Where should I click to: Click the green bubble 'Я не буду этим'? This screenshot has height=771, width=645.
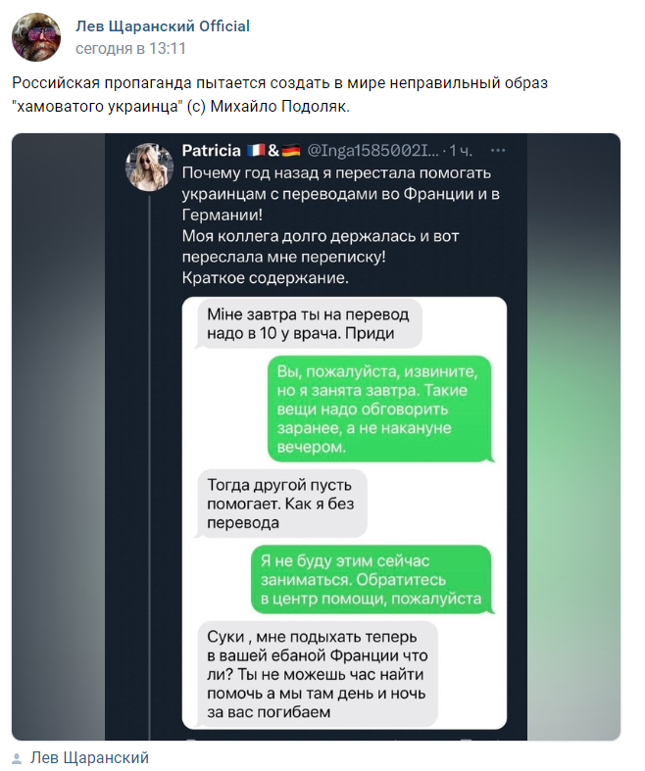pos(371,579)
